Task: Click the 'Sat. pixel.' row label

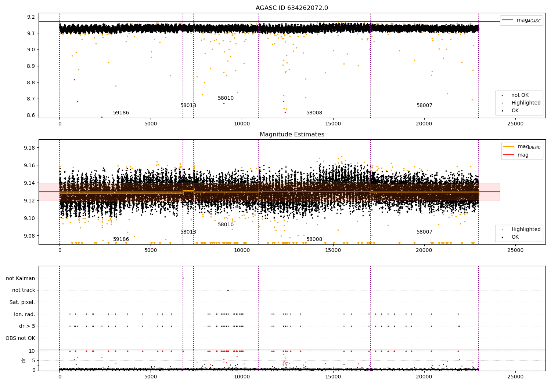Action: (22, 302)
